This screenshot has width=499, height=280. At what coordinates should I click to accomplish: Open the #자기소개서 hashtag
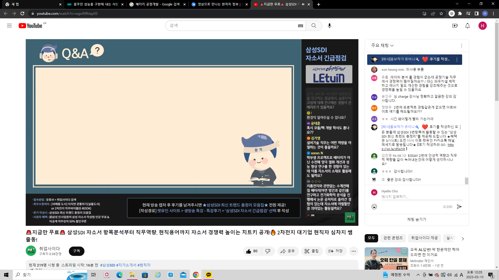pyautogui.click(x=126, y=265)
